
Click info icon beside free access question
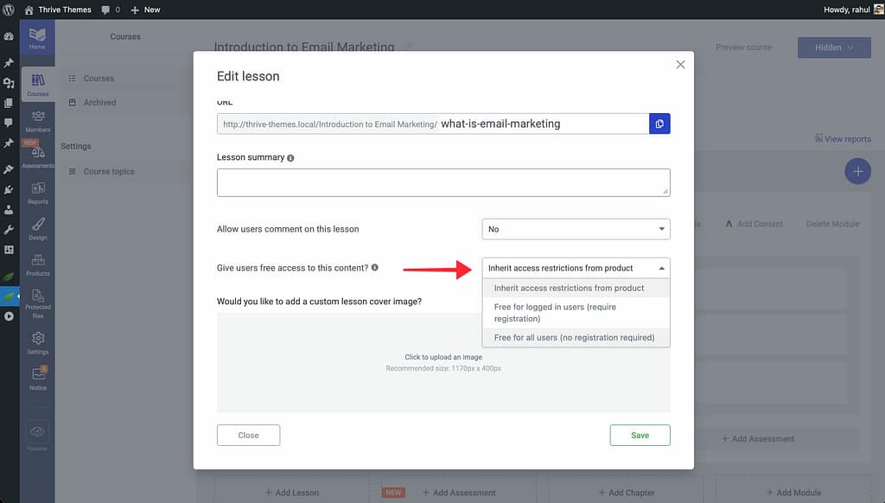(x=374, y=268)
